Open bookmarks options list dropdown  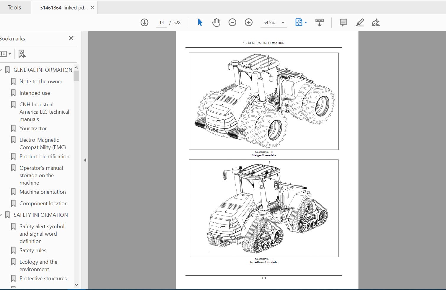click(5, 54)
